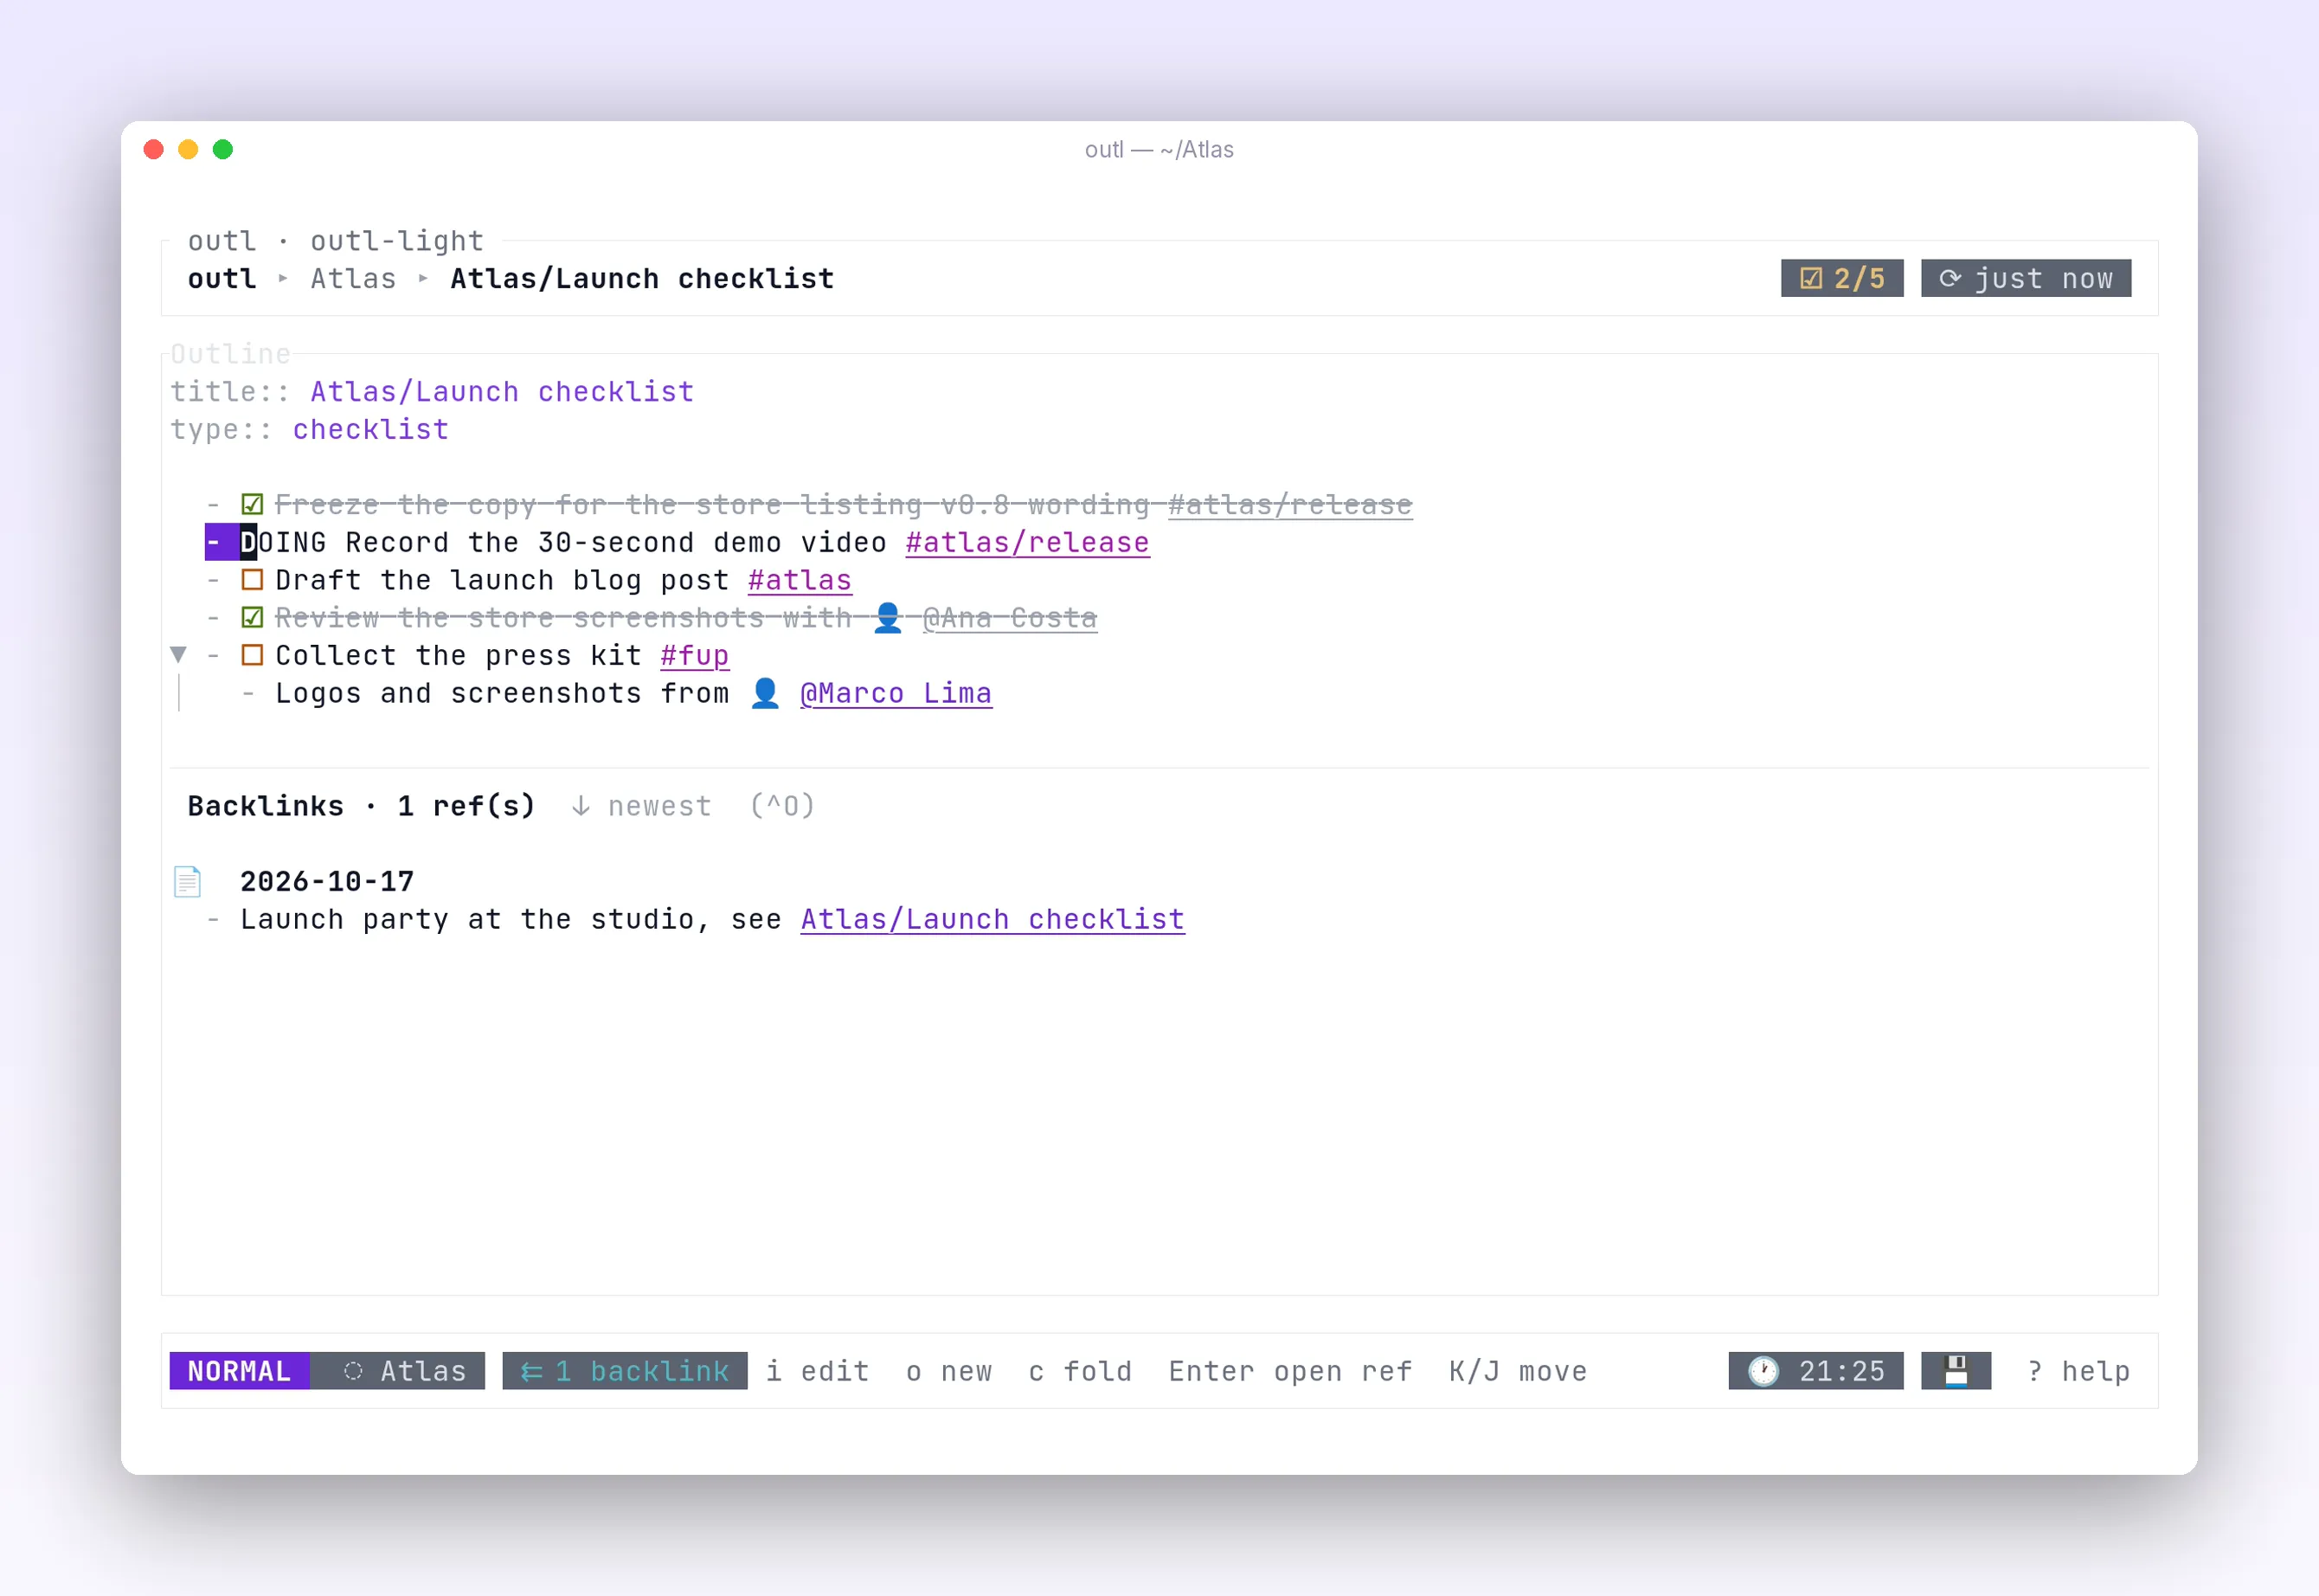Open the 2026-10-17 backlink page icon
Image resolution: width=2319 pixels, height=1596 pixels.
187,881
